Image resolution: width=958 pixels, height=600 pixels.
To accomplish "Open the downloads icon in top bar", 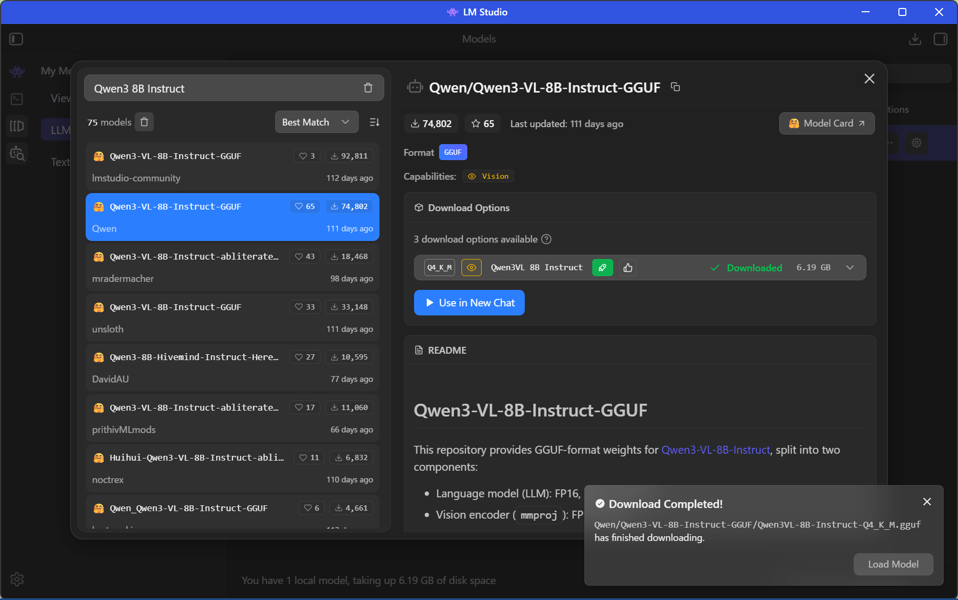I will tap(915, 39).
